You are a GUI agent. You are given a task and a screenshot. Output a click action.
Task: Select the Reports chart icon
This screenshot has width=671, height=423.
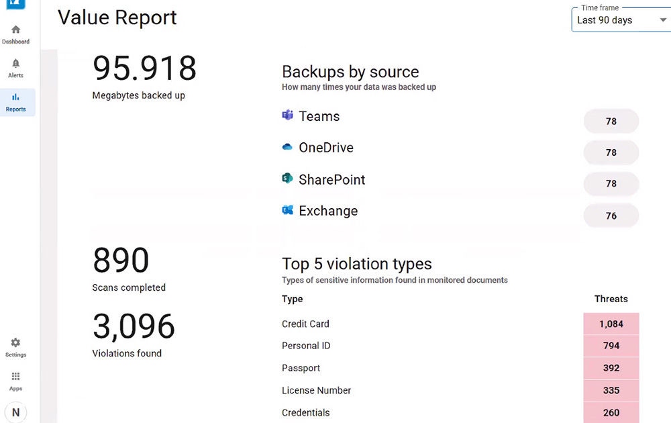click(x=16, y=97)
